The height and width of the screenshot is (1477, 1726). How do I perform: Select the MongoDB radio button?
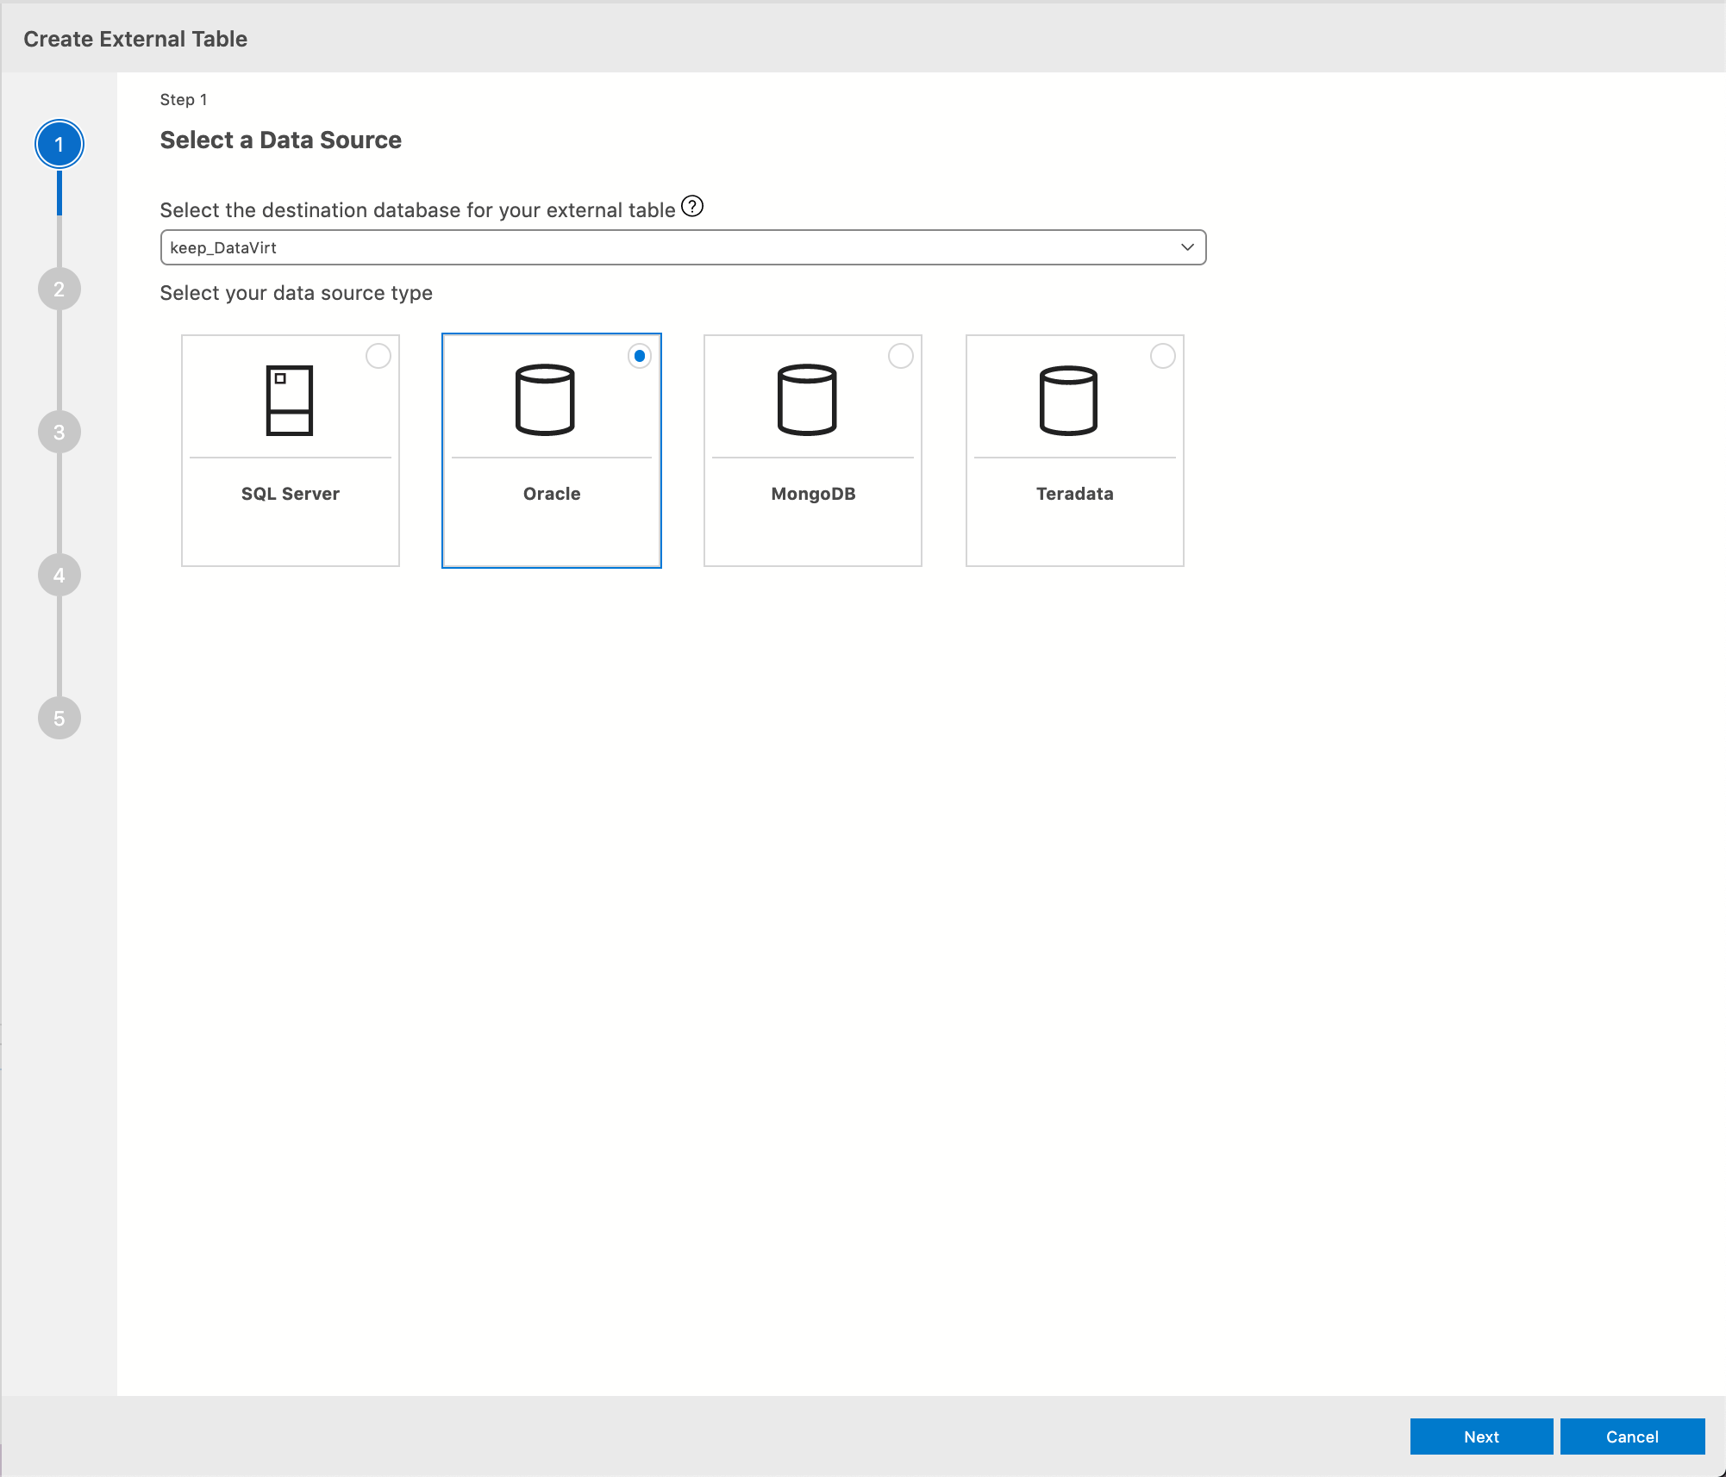click(x=900, y=356)
